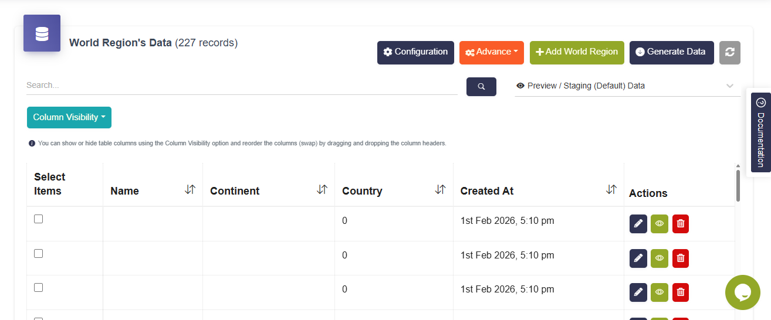Image resolution: width=771 pixels, height=320 pixels.
Task: Select the second row checkbox
Action: 39,254
